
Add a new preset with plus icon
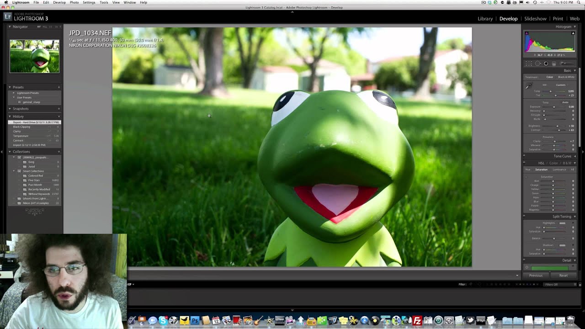[x=58, y=87]
